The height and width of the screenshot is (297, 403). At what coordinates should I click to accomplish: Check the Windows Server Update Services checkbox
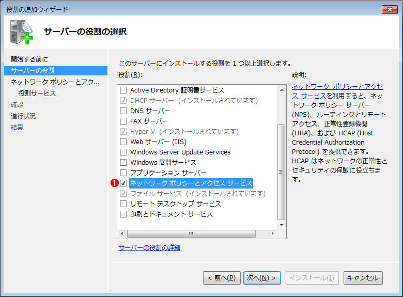tap(123, 152)
